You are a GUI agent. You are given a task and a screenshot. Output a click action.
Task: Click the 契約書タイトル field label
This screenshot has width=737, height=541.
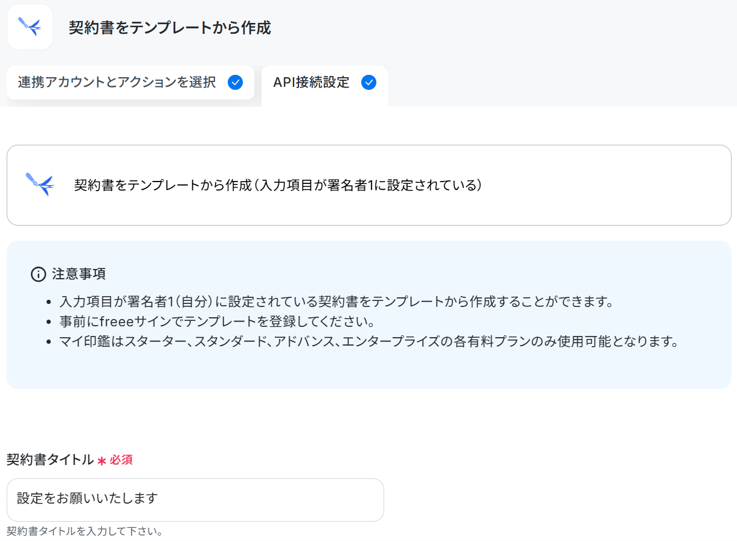[50, 460]
